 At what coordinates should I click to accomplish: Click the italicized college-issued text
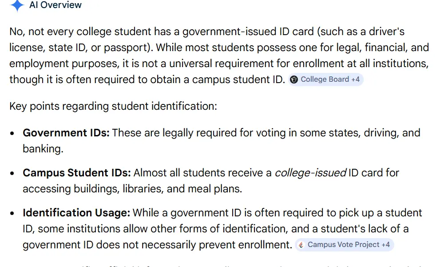(x=310, y=173)
